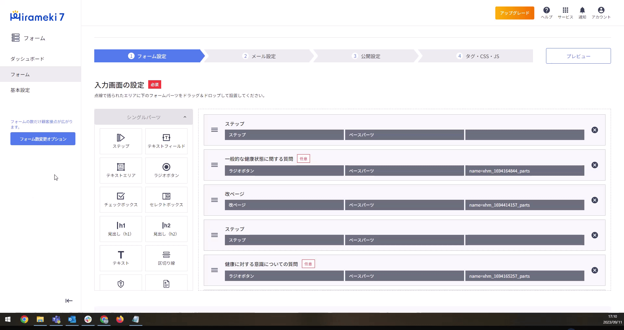Screen dimensions: 624x330
Task: Grab the drag handle of second ステップ row
Action: click(214, 235)
